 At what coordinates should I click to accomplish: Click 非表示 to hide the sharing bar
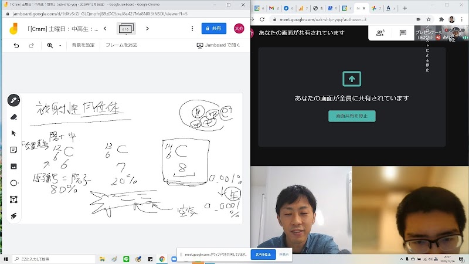tap(284, 255)
